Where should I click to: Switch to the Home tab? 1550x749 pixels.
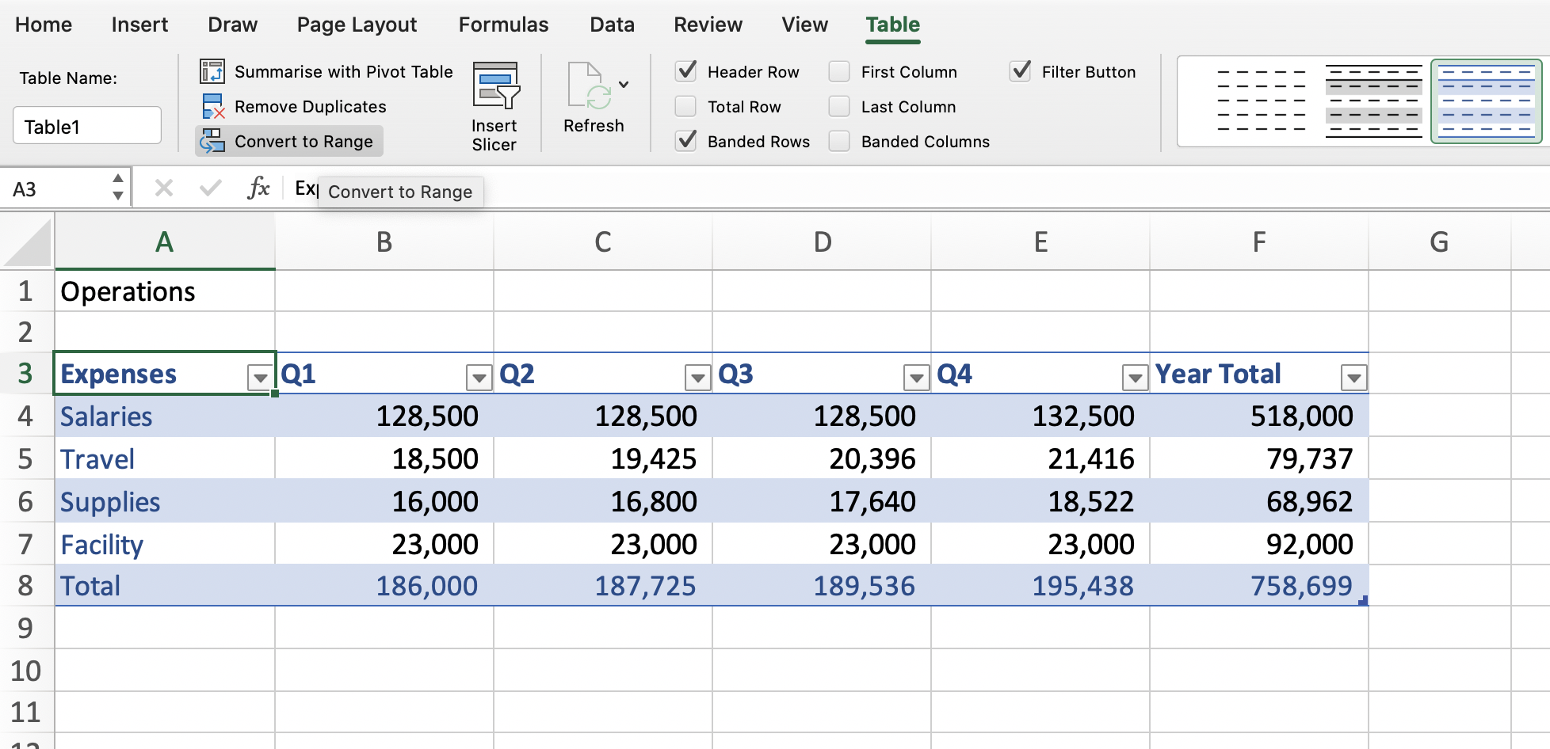44,25
